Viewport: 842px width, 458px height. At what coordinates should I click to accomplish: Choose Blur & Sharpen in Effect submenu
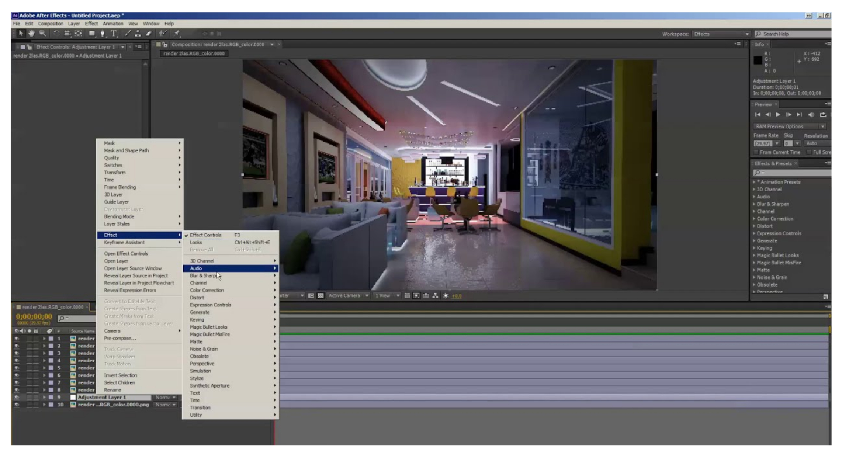click(203, 276)
